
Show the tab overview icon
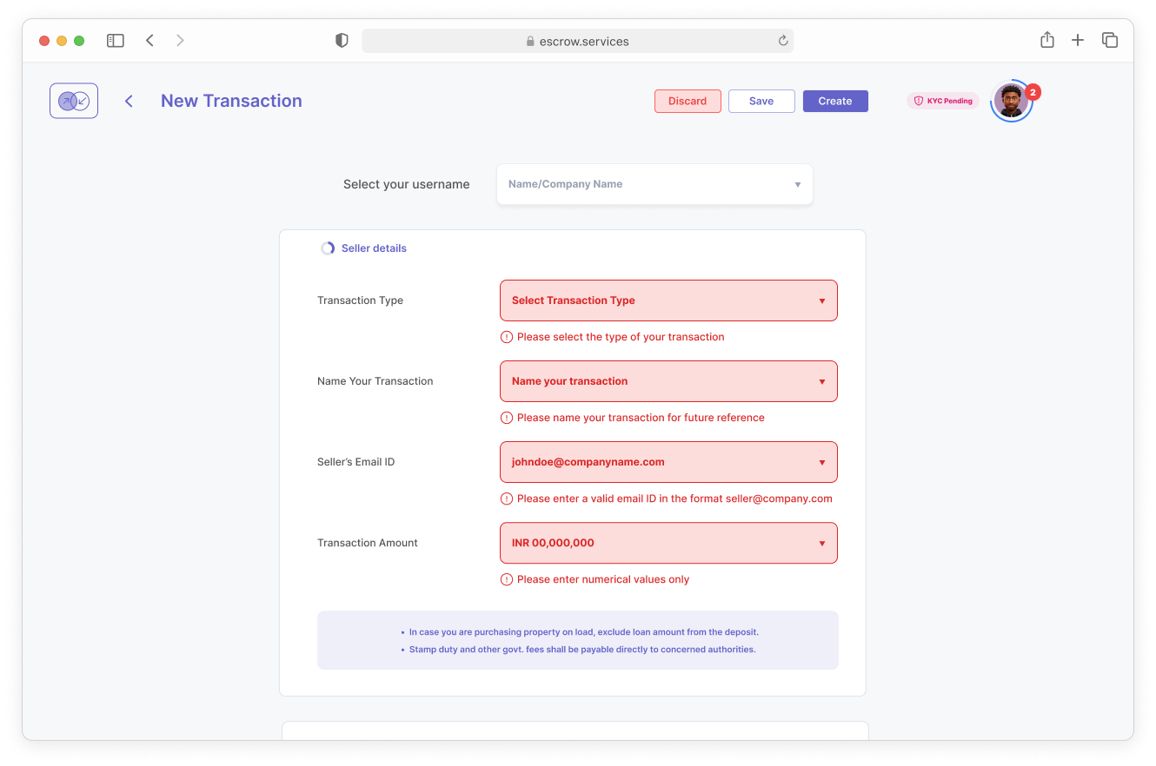pos(1110,40)
